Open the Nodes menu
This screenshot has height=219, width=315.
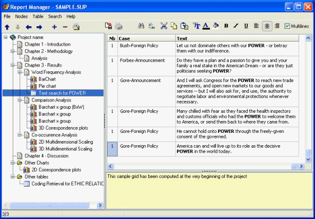click(x=22, y=16)
